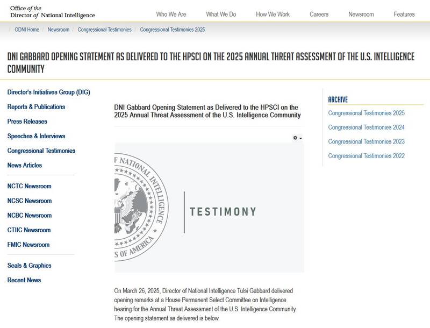Click the Newsroom breadcrumb link
Viewport: 430px width, 328px height.
pos(59,30)
